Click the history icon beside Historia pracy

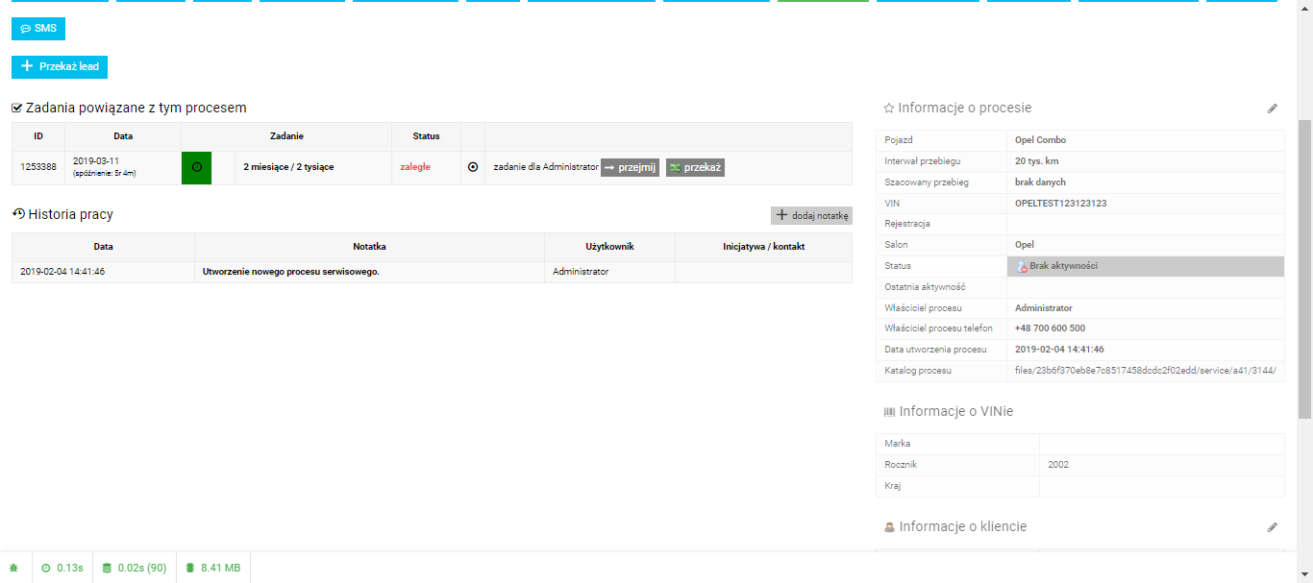(x=18, y=214)
